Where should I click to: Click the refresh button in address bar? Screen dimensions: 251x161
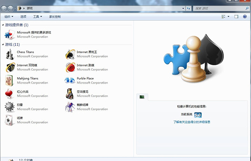(188, 8)
